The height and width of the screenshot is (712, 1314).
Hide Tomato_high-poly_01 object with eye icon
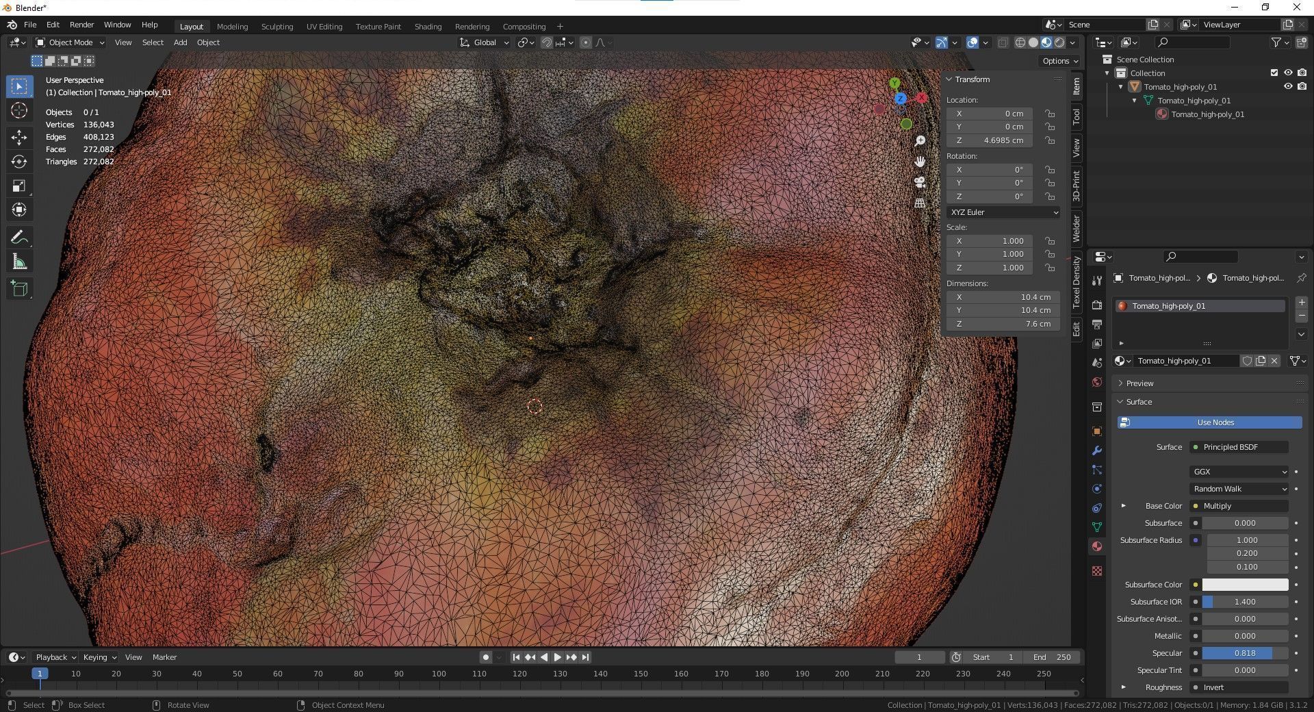click(1287, 87)
